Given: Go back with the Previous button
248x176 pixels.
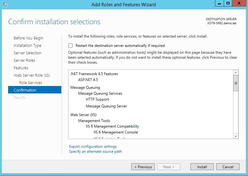Looking at the screenshot, I should (143, 167).
